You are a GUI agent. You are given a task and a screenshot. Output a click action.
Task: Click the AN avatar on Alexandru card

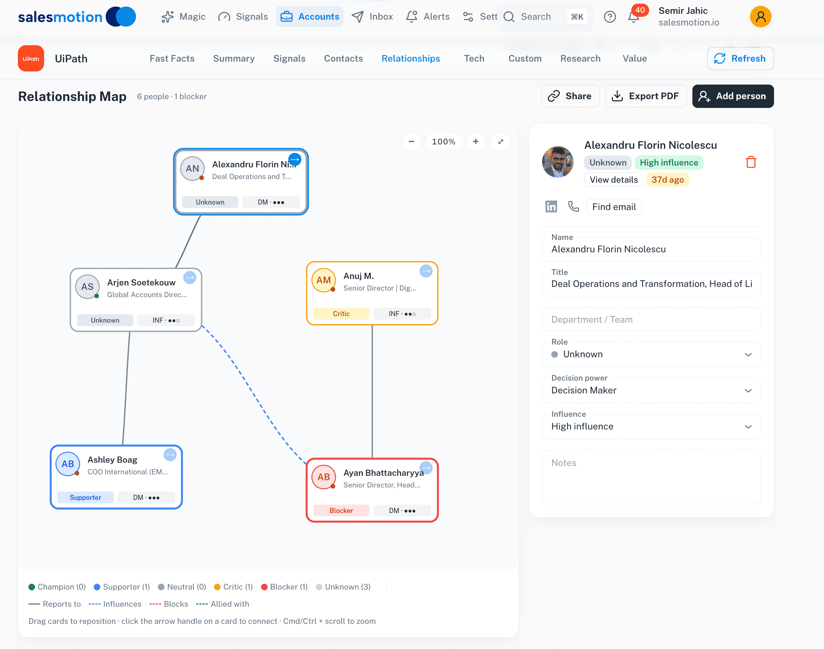point(192,169)
